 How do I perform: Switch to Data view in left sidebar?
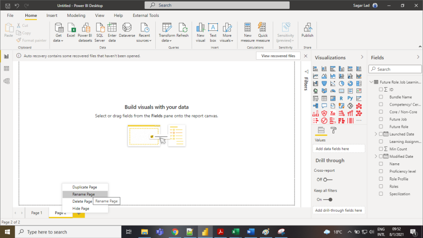(6, 69)
